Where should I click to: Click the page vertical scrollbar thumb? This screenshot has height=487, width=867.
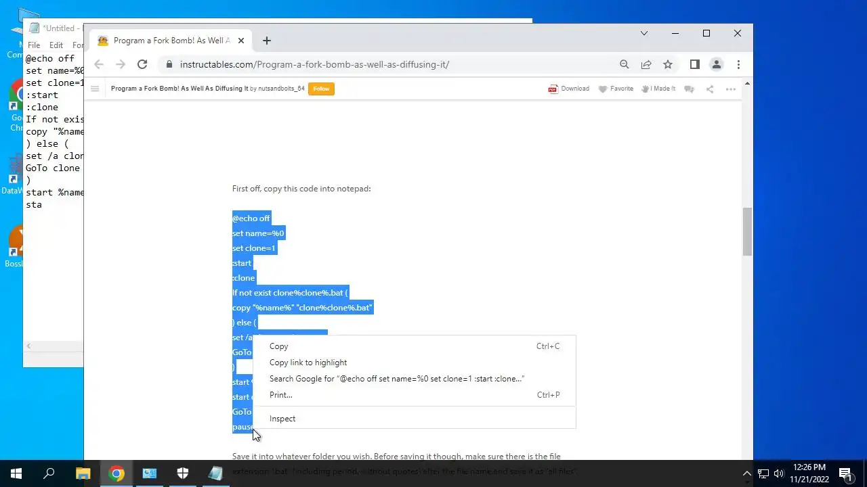pyautogui.click(x=747, y=231)
